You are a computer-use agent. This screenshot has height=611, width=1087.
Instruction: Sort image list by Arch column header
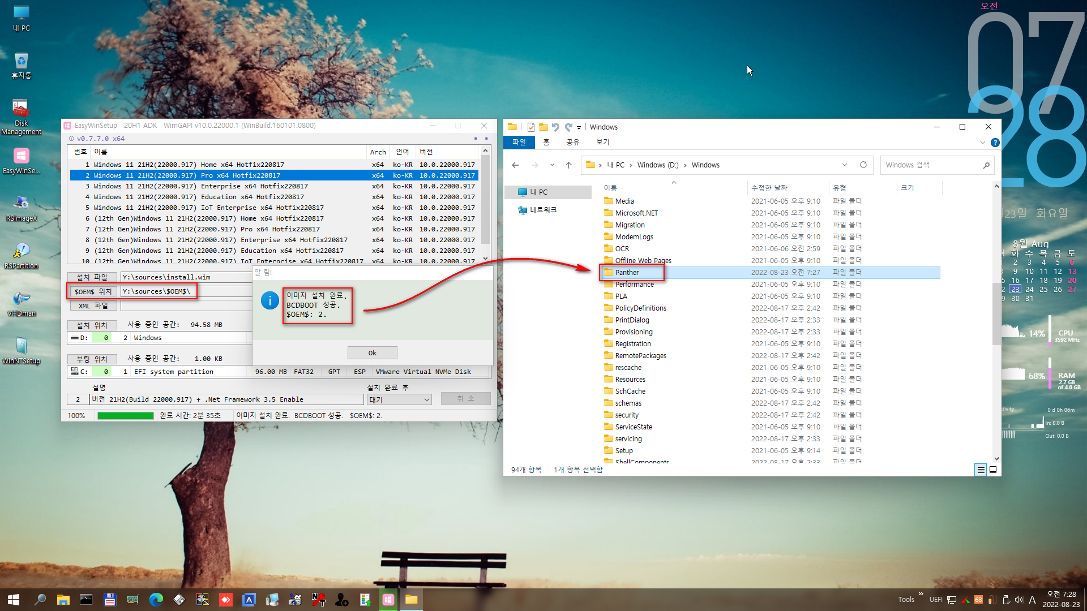pos(378,152)
